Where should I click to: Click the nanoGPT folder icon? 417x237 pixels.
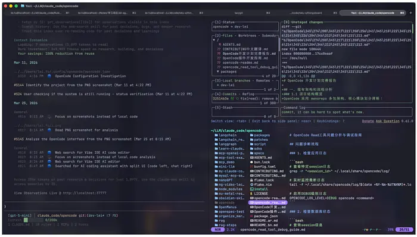pos(216,180)
